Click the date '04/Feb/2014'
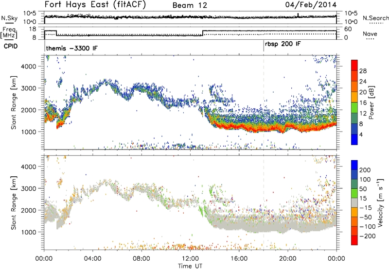389x269 pixels. 311,5
